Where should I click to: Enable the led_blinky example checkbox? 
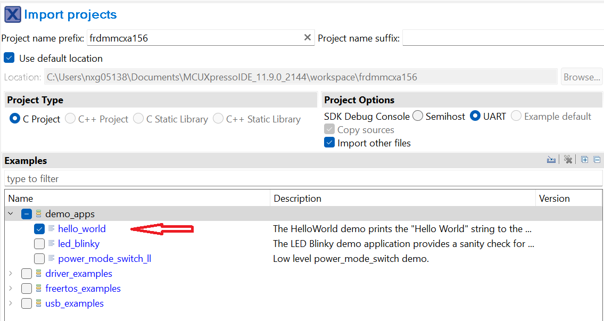click(39, 244)
